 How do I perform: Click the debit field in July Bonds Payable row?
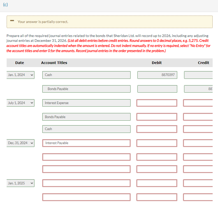(x=157, y=117)
